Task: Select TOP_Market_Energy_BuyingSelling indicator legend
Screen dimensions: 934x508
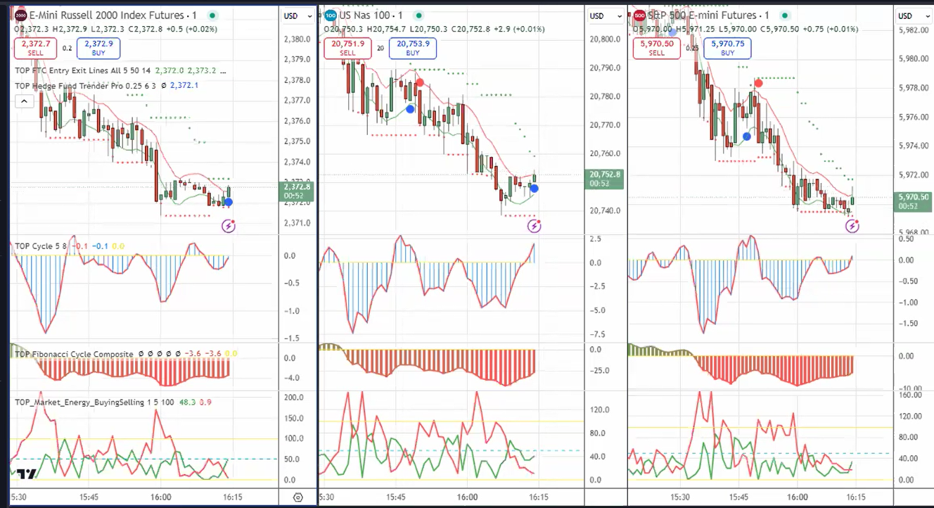Action: (x=96, y=402)
